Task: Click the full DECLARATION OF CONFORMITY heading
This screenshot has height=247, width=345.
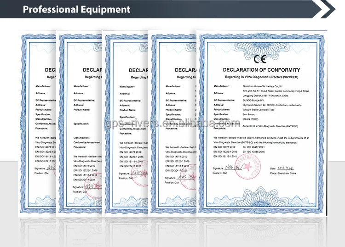Action: tap(261, 70)
